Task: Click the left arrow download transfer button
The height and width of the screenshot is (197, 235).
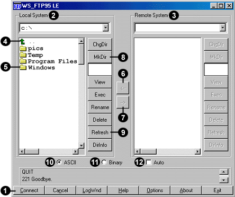Action: tap(123, 88)
